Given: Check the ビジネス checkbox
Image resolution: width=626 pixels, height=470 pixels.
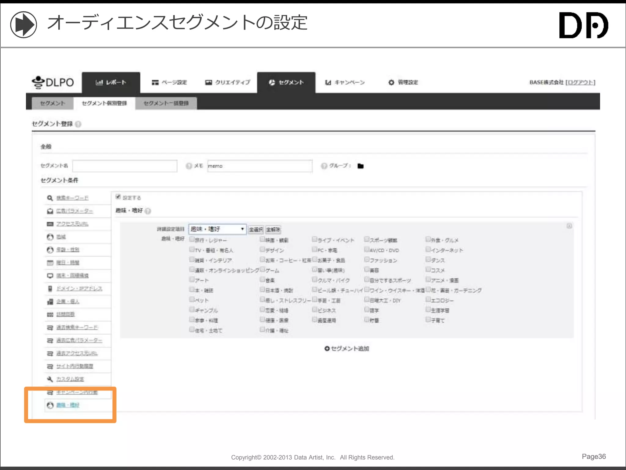Looking at the screenshot, I should (x=315, y=309).
